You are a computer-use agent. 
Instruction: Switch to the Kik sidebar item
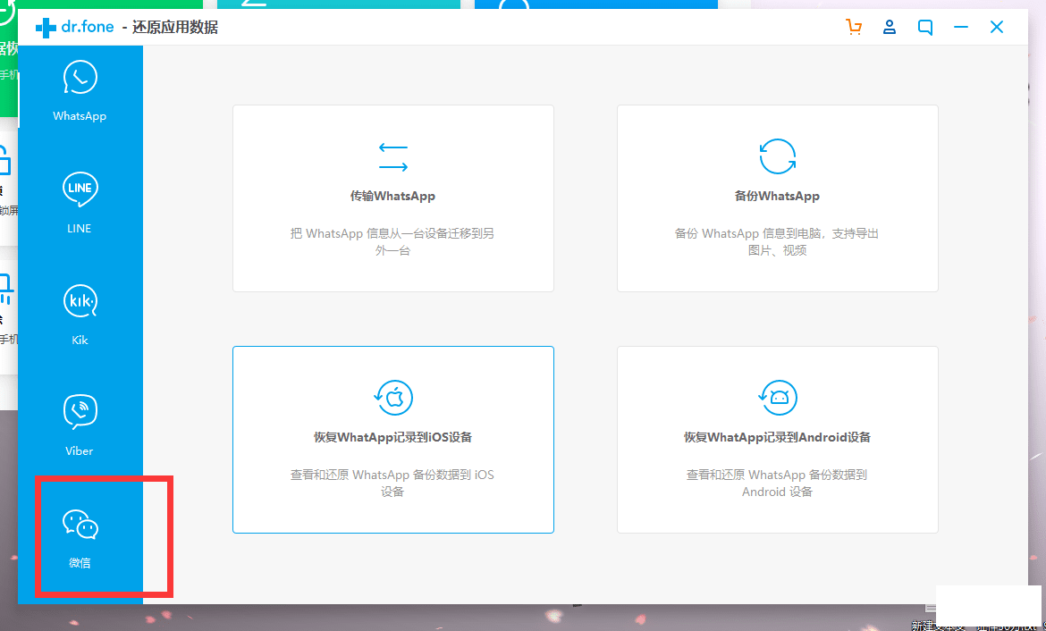pyautogui.click(x=80, y=314)
